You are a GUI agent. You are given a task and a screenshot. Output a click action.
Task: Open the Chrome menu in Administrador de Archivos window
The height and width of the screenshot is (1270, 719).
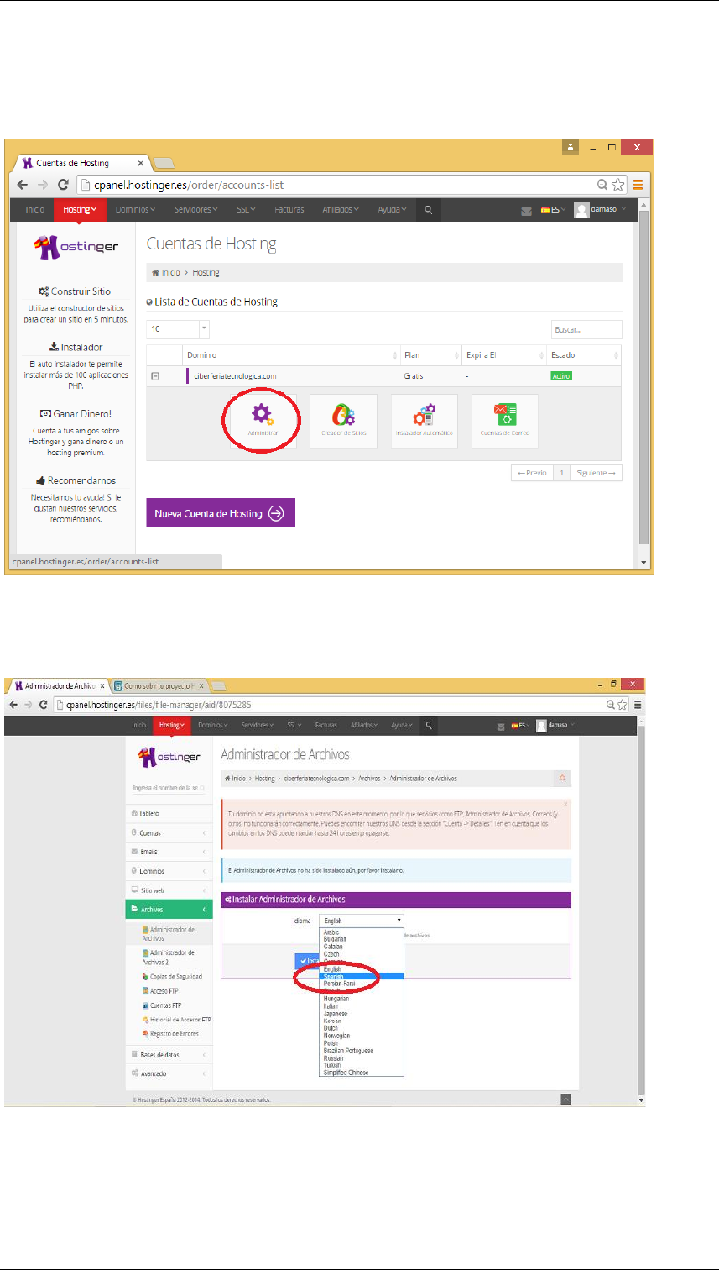pos(638,705)
